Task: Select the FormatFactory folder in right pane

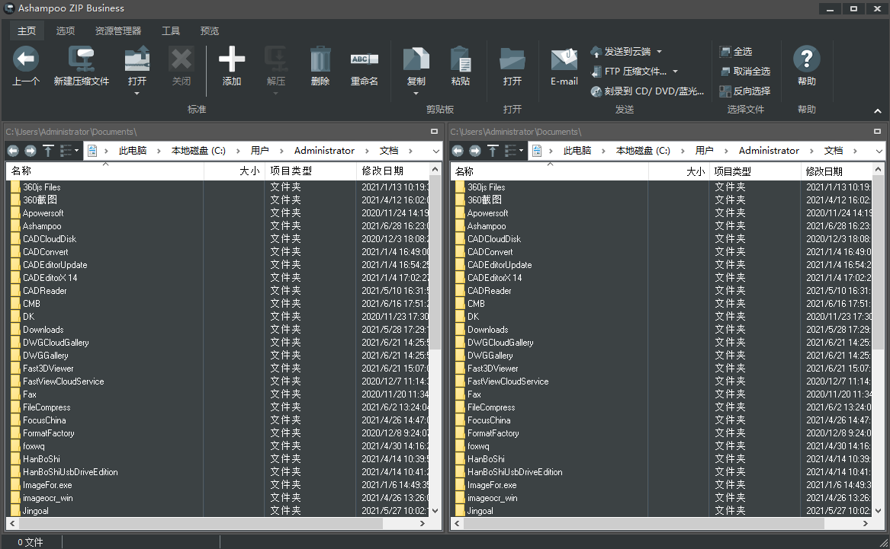Action: 493,433
